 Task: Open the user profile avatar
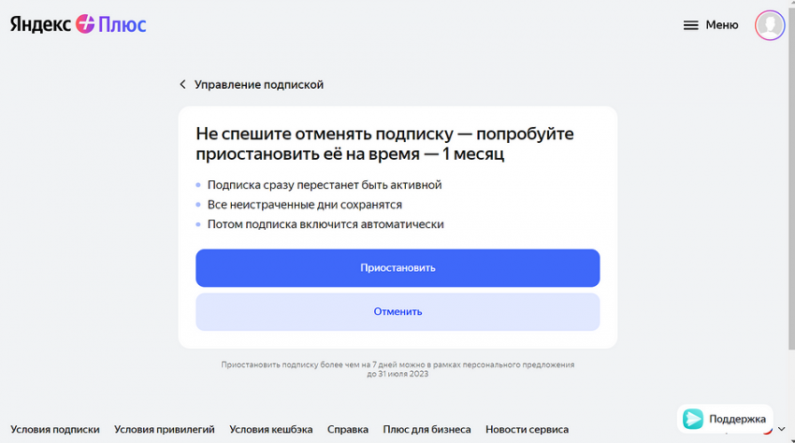point(770,25)
